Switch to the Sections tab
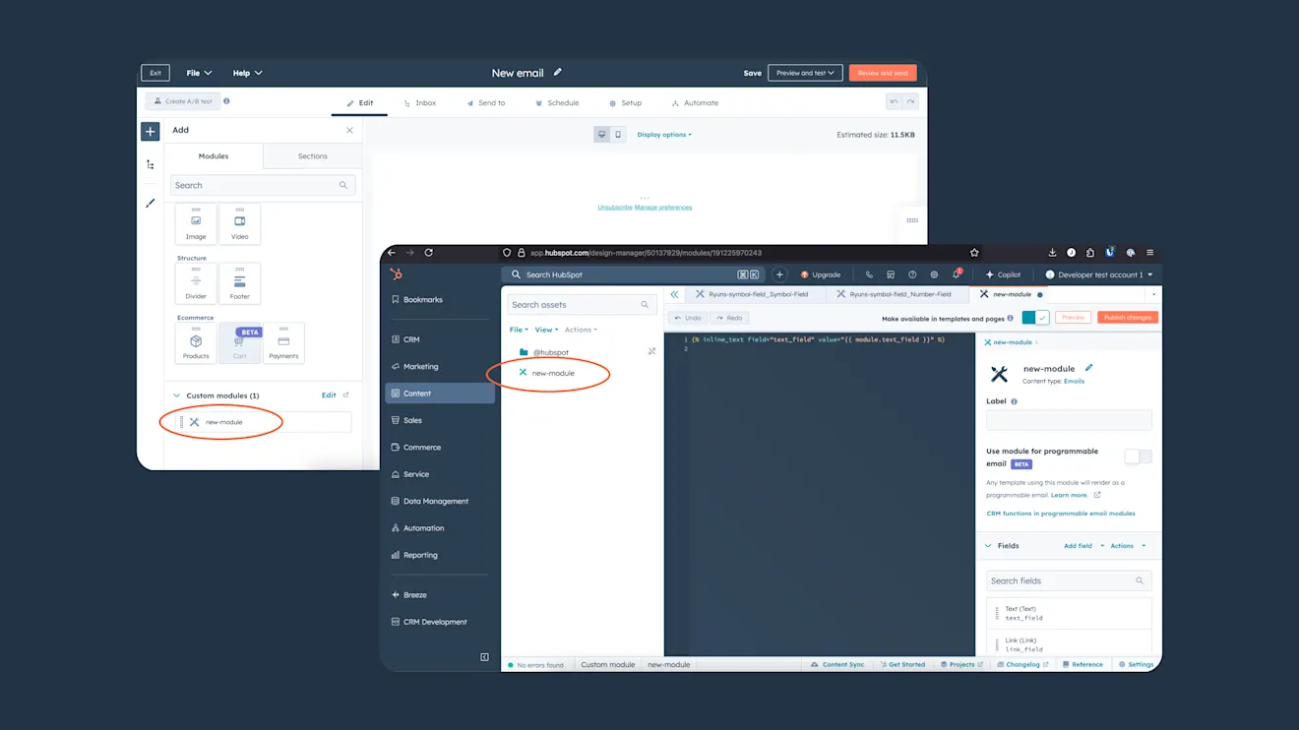Image resolution: width=1299 pixels, height=730 pixels. 312,156
